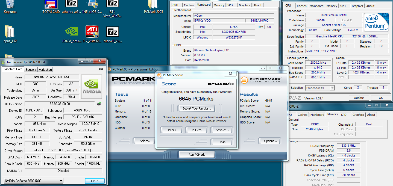Viewport: 393px width, 186px height.
Task: Click the FSB:DRAM 3:5 value
Action: pyautogui.click(x=348, y=150)
